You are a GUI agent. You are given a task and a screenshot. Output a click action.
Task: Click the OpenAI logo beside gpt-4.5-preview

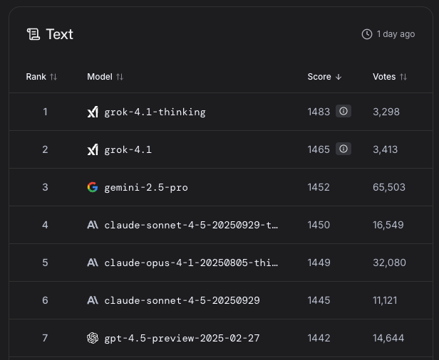[x=93, y=338]
